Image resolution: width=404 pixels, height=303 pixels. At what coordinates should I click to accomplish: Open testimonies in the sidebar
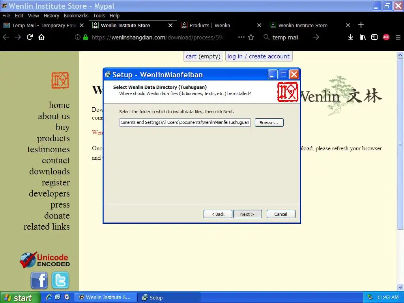click(49, 150)
